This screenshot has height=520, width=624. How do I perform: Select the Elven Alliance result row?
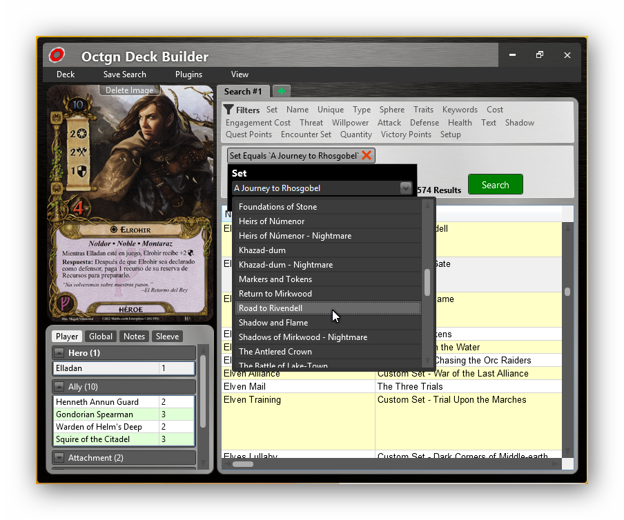[x=391, y=373]
